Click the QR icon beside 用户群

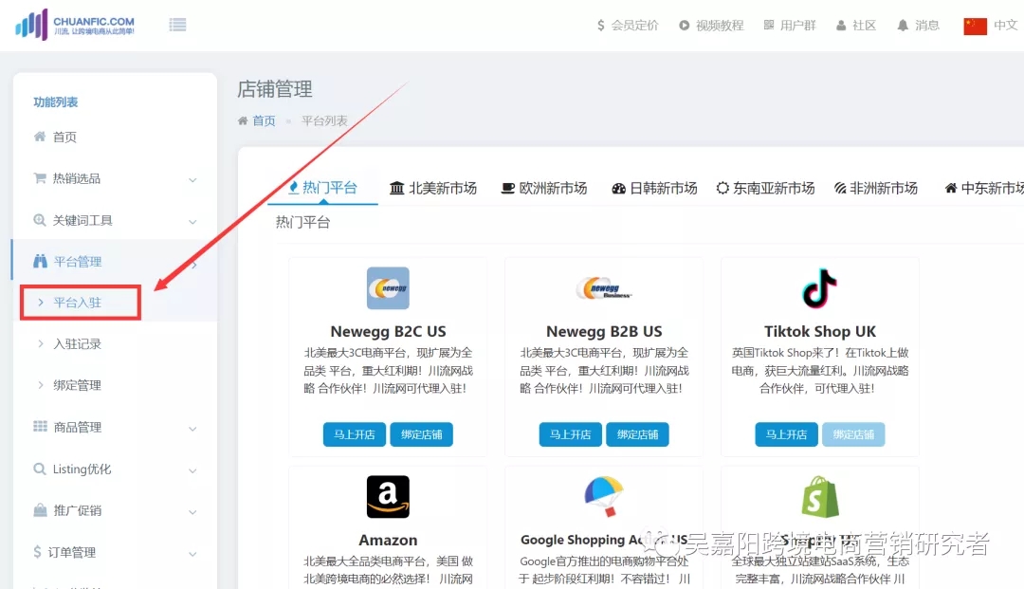[769, 25]
